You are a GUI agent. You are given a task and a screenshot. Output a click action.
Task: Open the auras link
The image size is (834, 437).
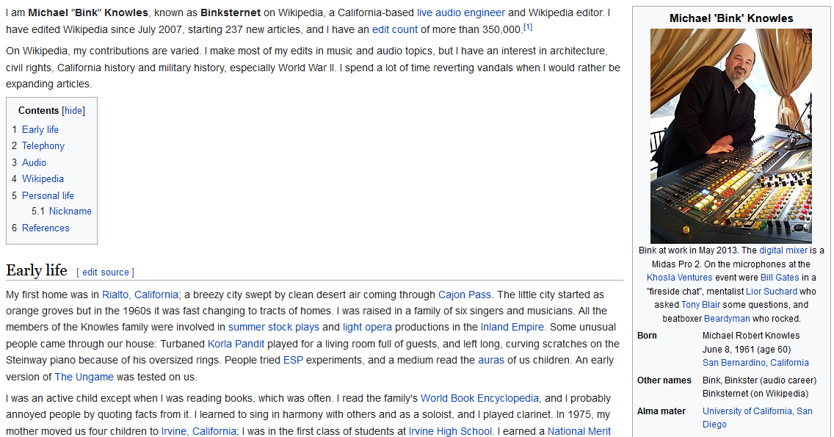[491, 361]
